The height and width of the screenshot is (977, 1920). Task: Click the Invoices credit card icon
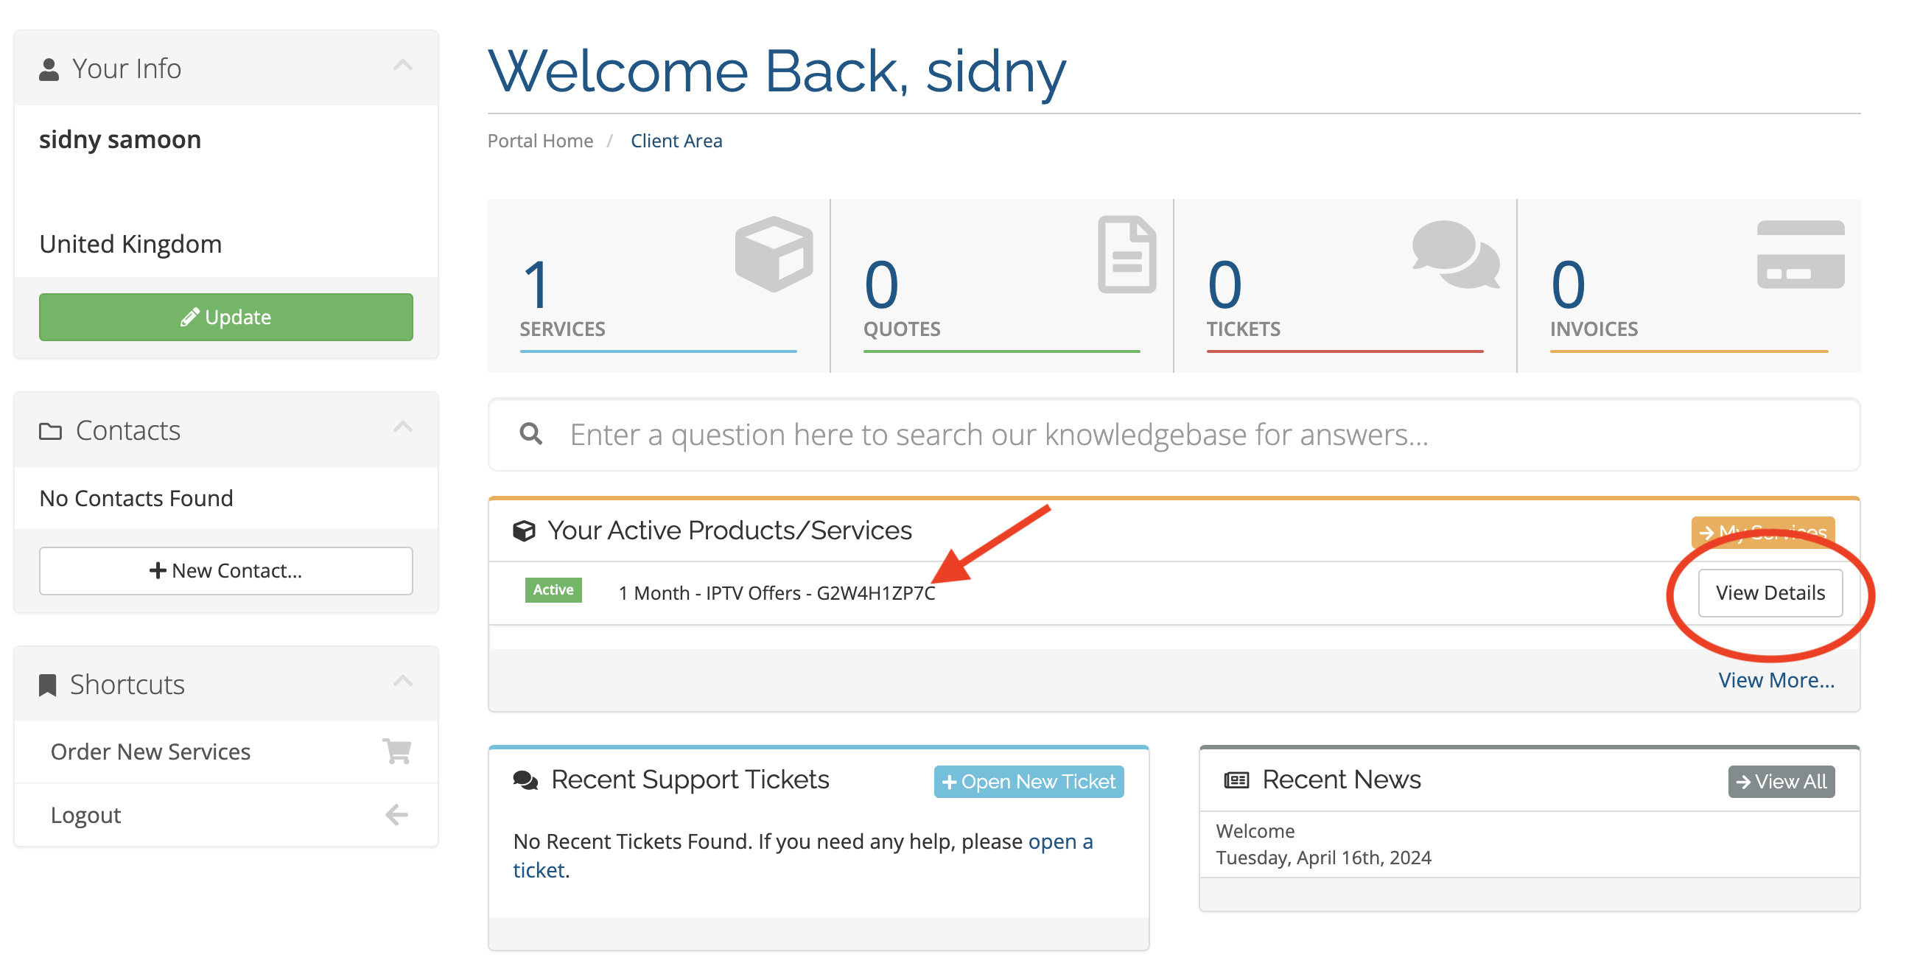pyautogui.click(x=1800, y=254)
